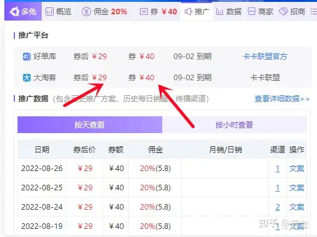Click channel number for 2022-08-25
The height and width of the screenshot is (237, 317).
point(278,188)
